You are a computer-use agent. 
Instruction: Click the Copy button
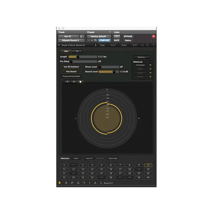(102, 45)
